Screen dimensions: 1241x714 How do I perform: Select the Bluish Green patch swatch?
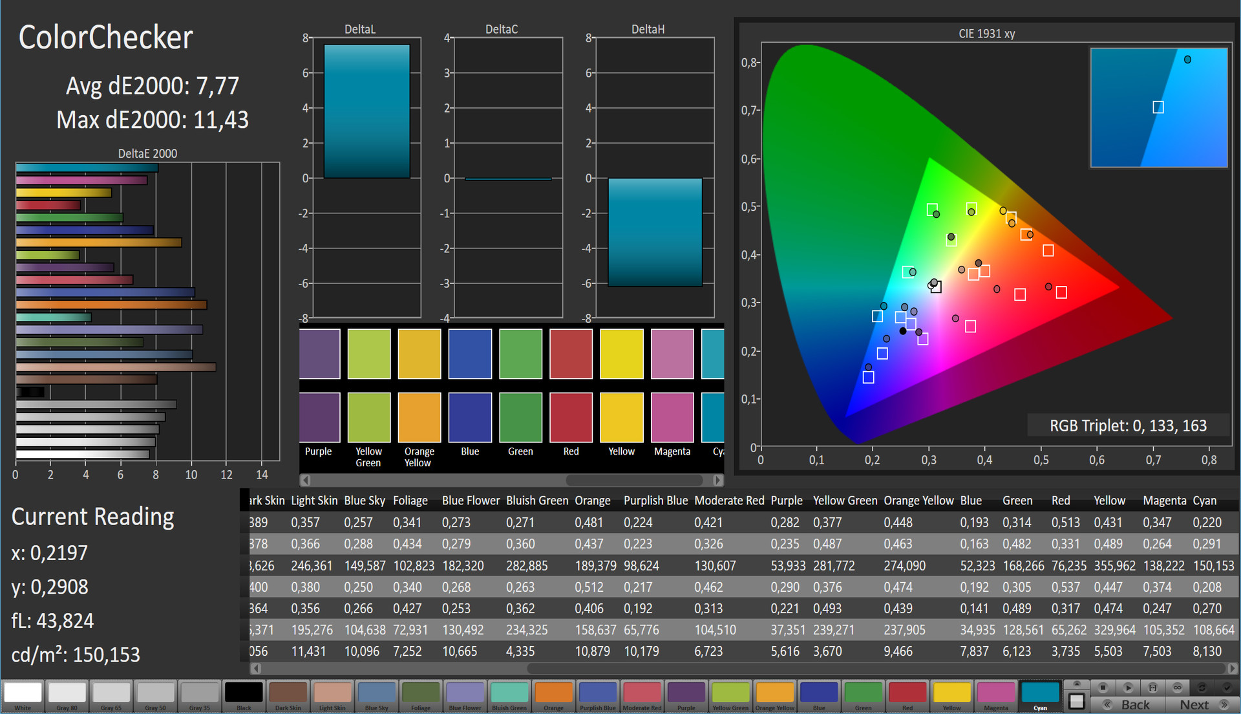click(509, 696)
